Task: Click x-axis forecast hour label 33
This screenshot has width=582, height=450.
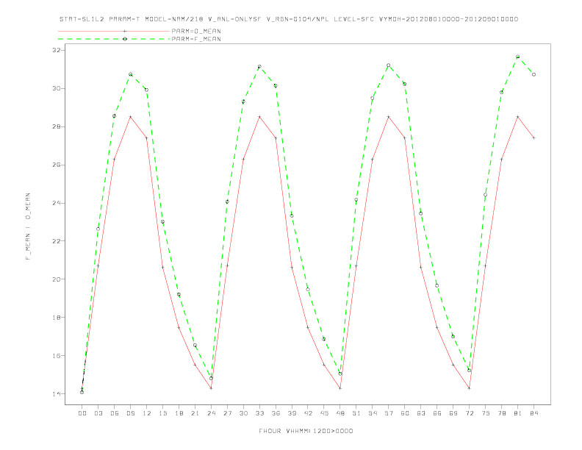Action: [x=259, y=413]
